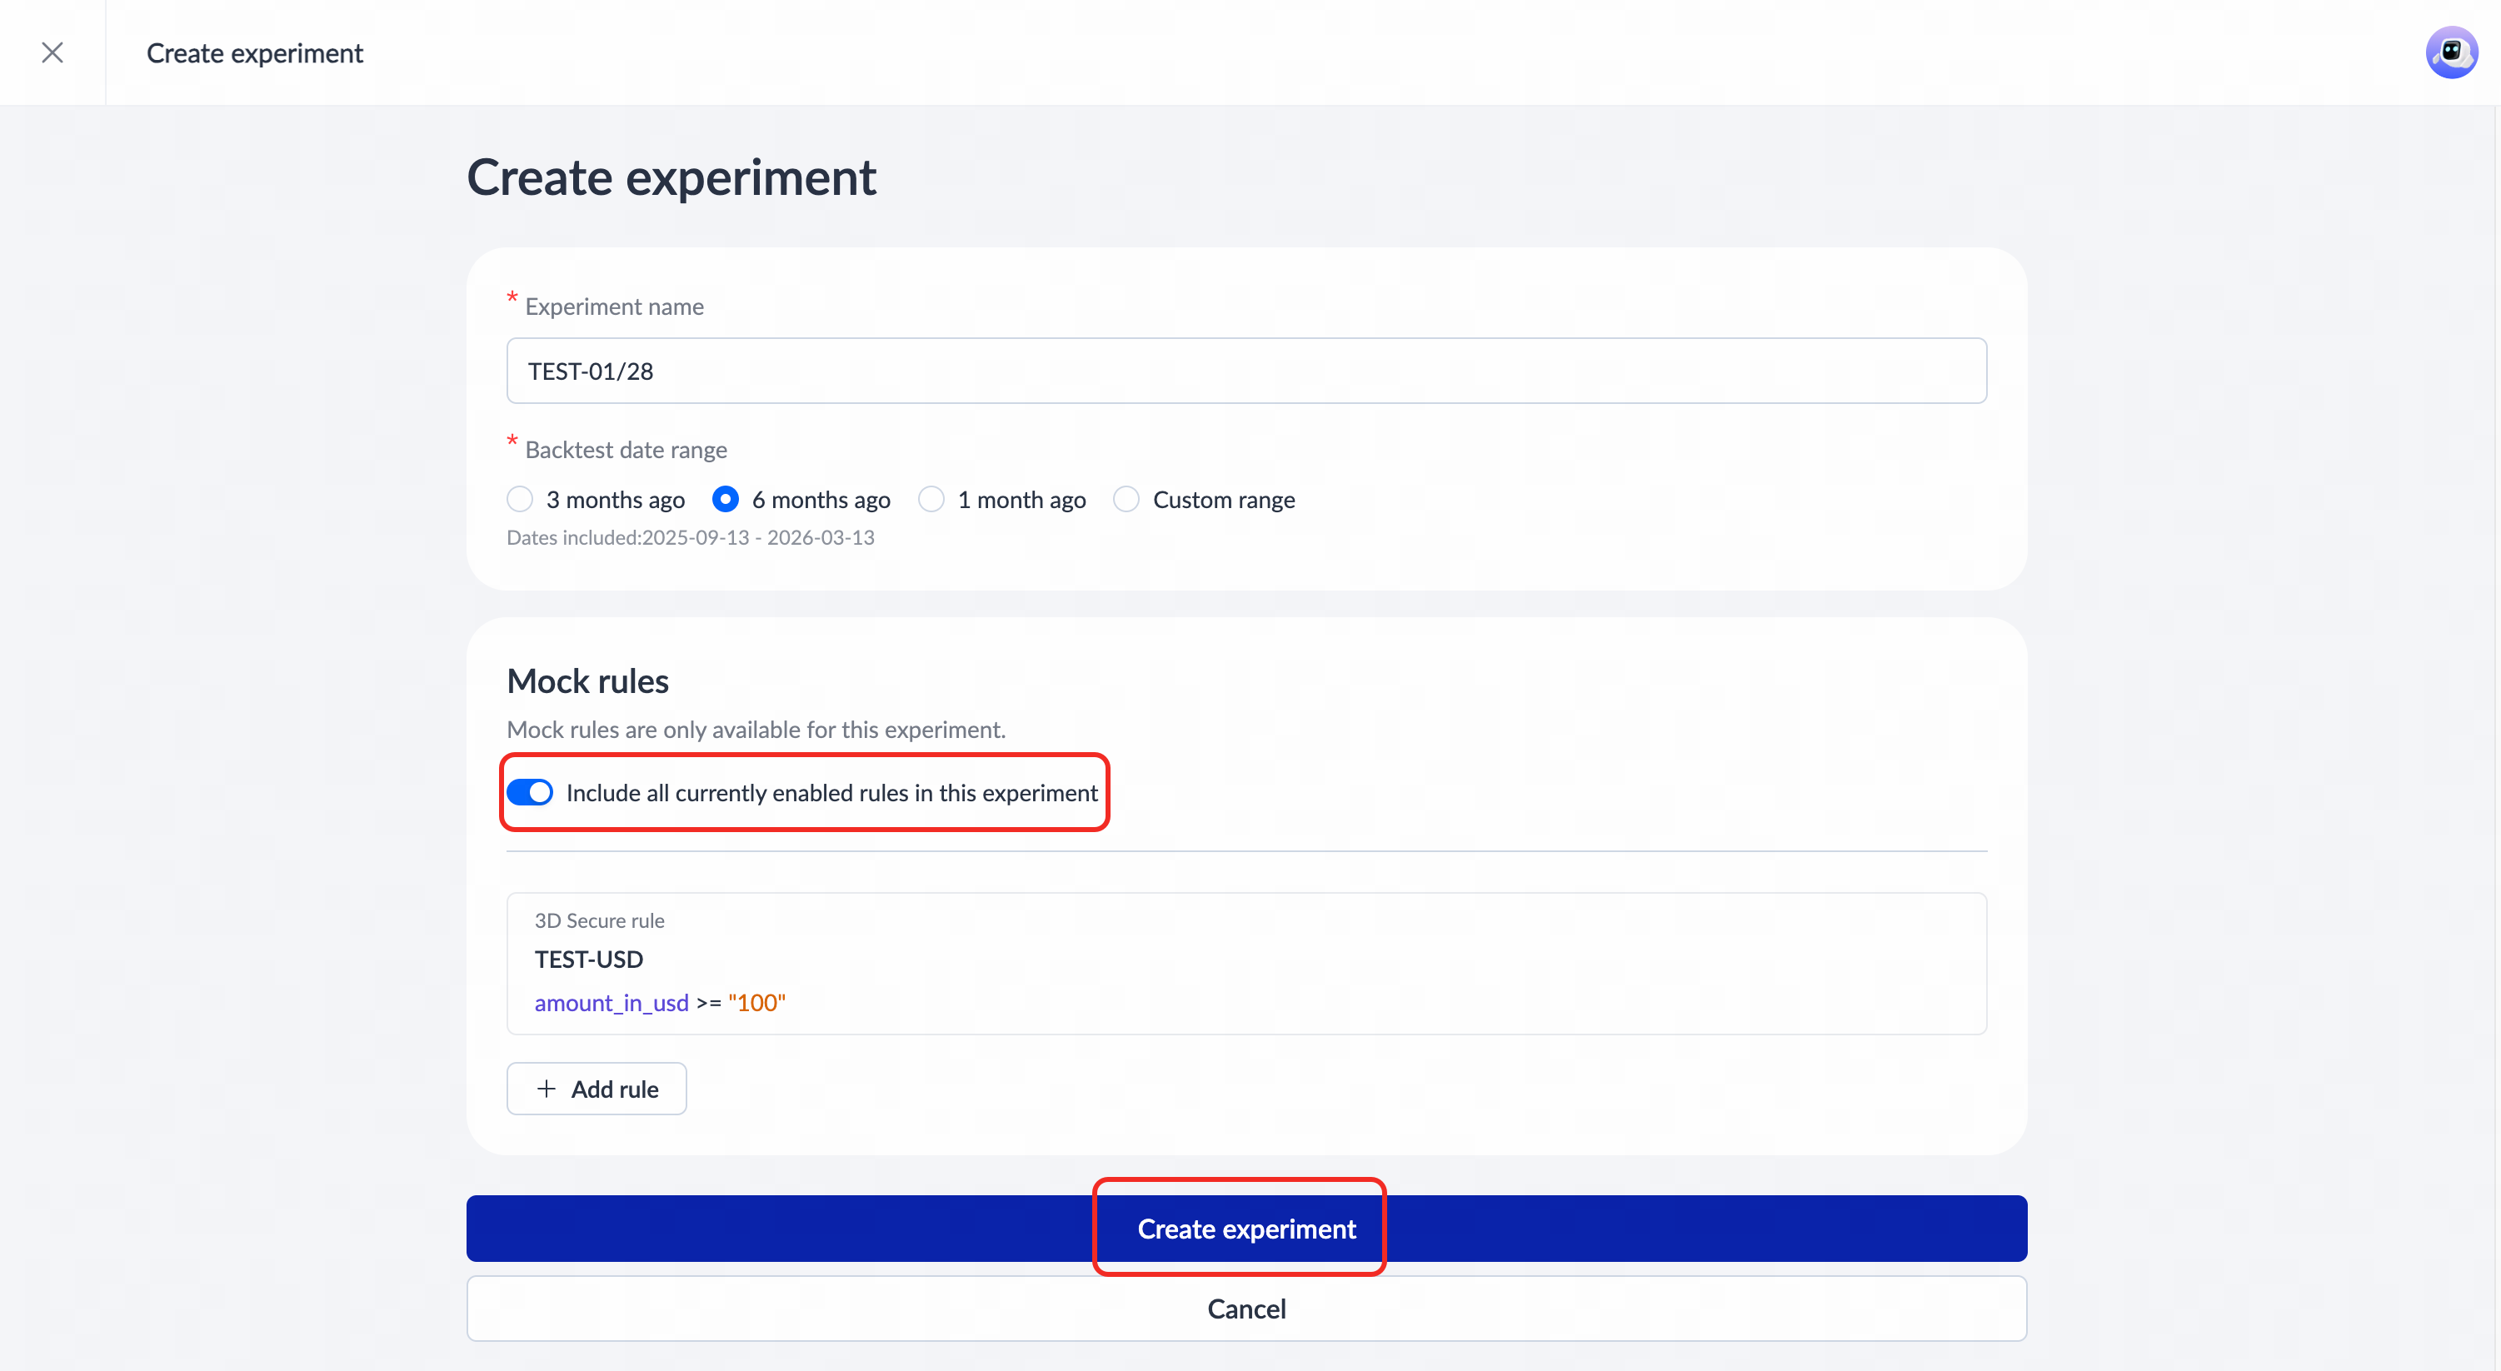Image resolution: width=2501 pixels, height=1371 pixels.
Task: Click the Mock rules section heading
Action: click(587, 681)
